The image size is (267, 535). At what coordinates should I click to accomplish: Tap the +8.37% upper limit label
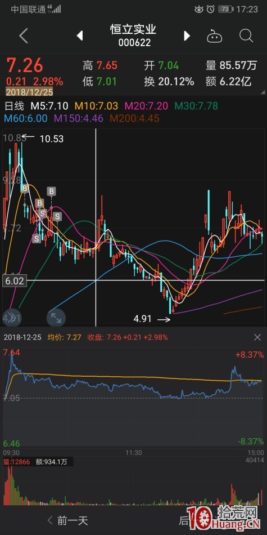pyautogui.click(x=250, y=355)
